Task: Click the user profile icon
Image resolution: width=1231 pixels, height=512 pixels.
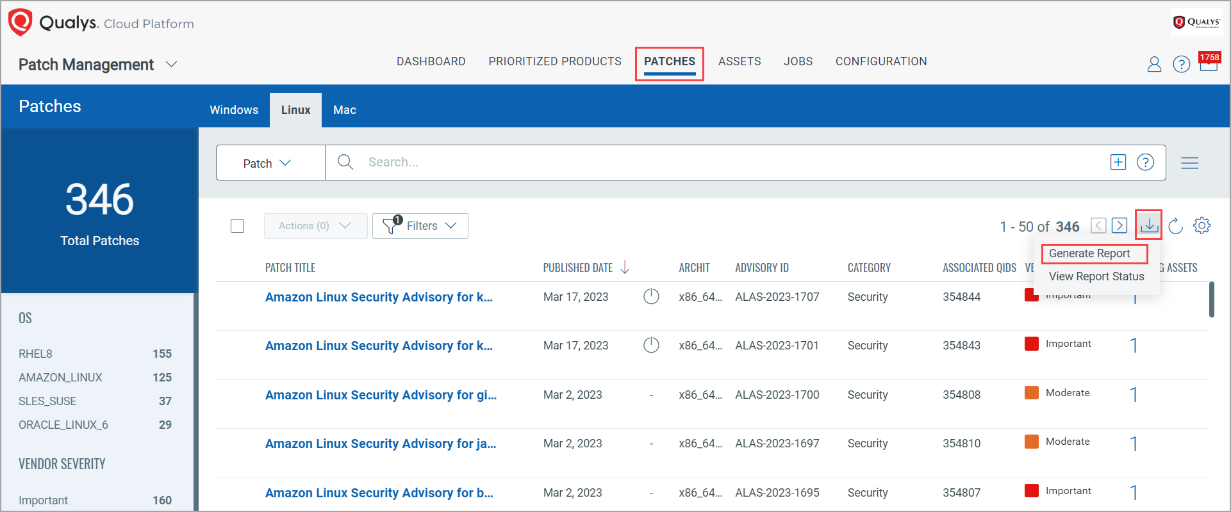Action: [1153, 64]
